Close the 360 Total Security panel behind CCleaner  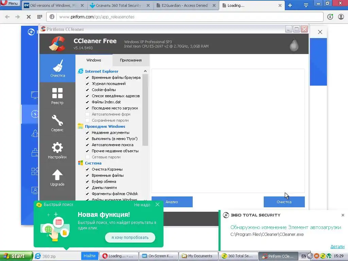click(x=320, y=32)
